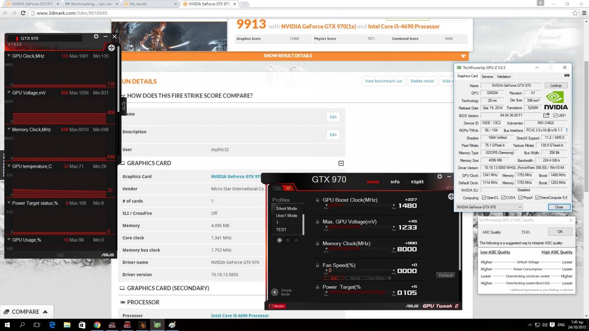Click GPU Boost Clock slider track
Screen dimensions: 589x331
coord(360,206)
